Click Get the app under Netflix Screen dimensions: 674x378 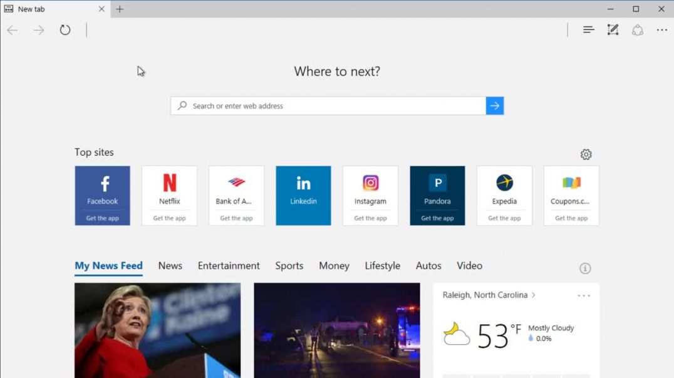coord(169,218)
